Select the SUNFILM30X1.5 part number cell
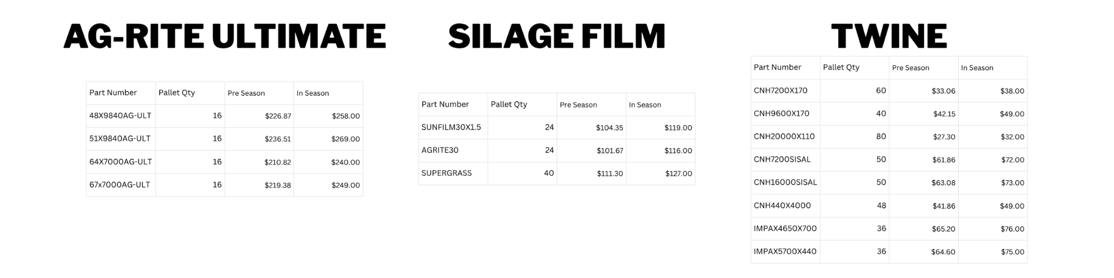The width and height of the screenshot is (1114, 278). pyautogui.click(x=451, y=127)
